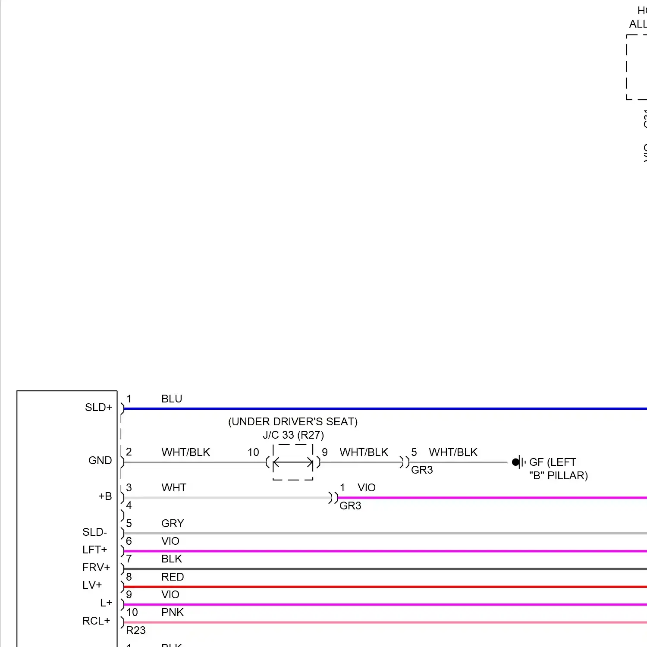Select "VIO" label beside GR3 pin 1
This screenshot has height=647, width=647.
[x=367, y=487]
